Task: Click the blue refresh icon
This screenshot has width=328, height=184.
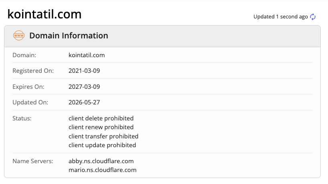Action: pyautogui.click(x=313, y=17)
